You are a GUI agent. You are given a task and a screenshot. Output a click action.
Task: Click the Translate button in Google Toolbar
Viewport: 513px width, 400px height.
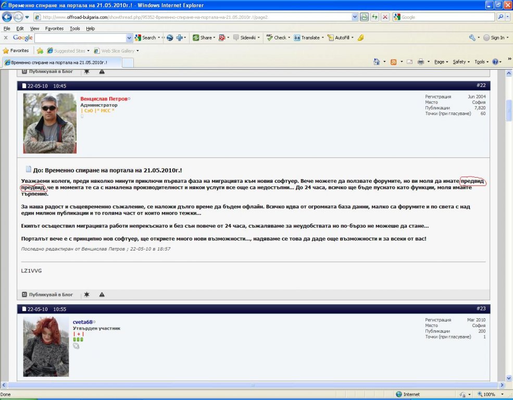click(x=307, y=37)
